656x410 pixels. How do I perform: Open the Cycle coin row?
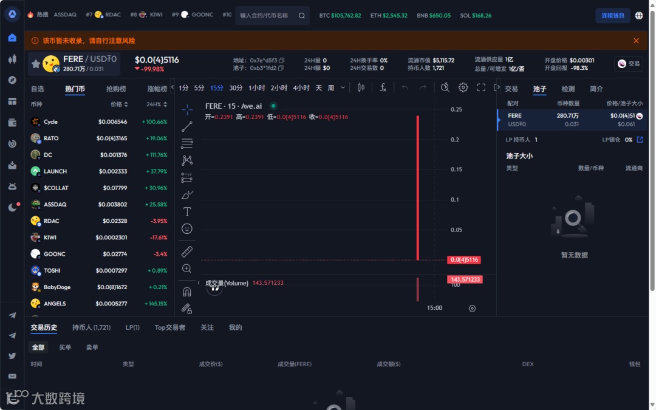[99, 121]
